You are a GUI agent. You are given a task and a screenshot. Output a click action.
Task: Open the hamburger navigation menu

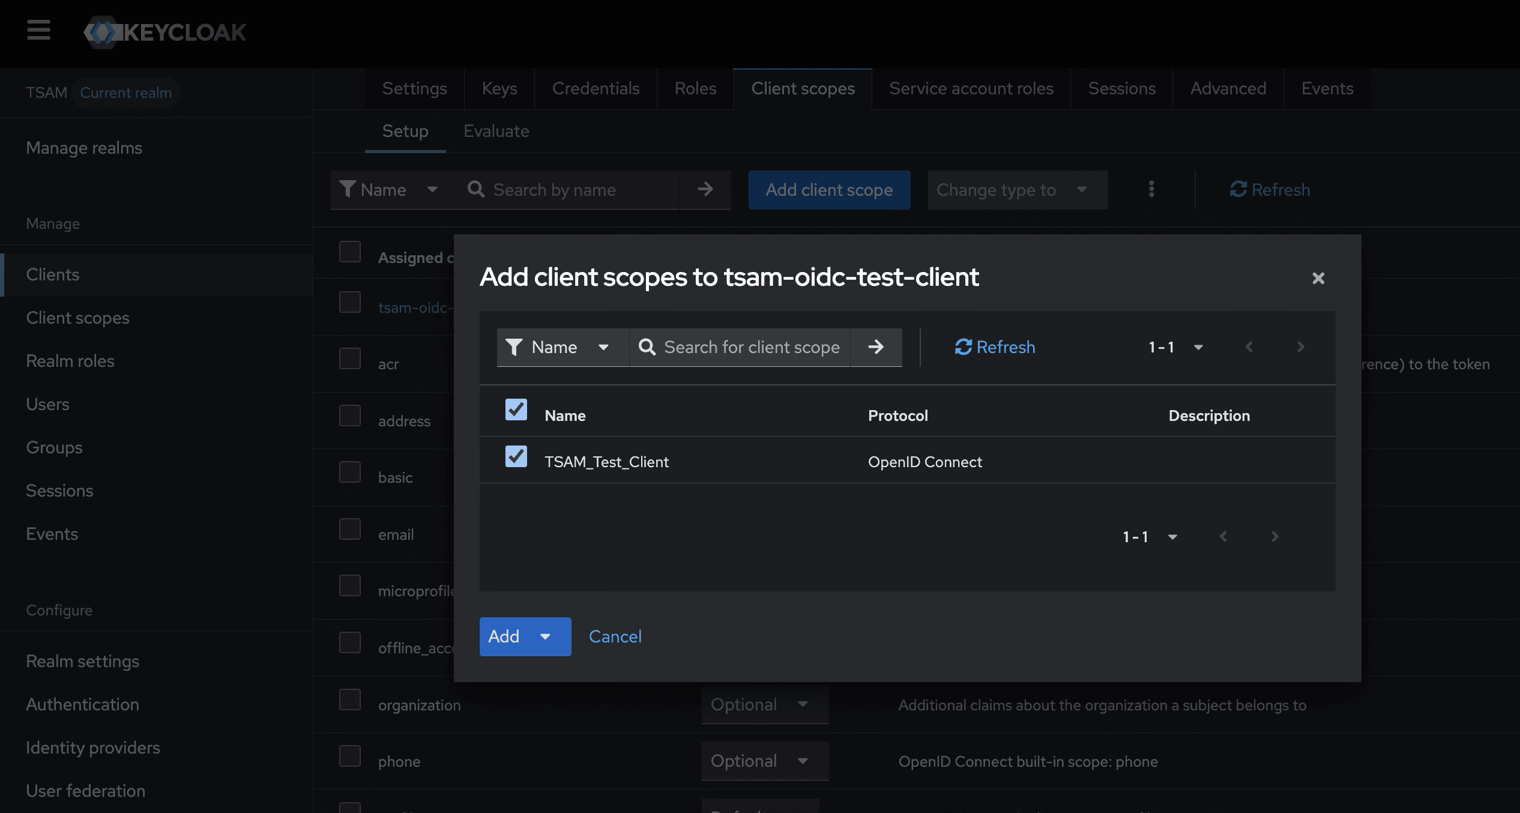[x=38, y=30]
